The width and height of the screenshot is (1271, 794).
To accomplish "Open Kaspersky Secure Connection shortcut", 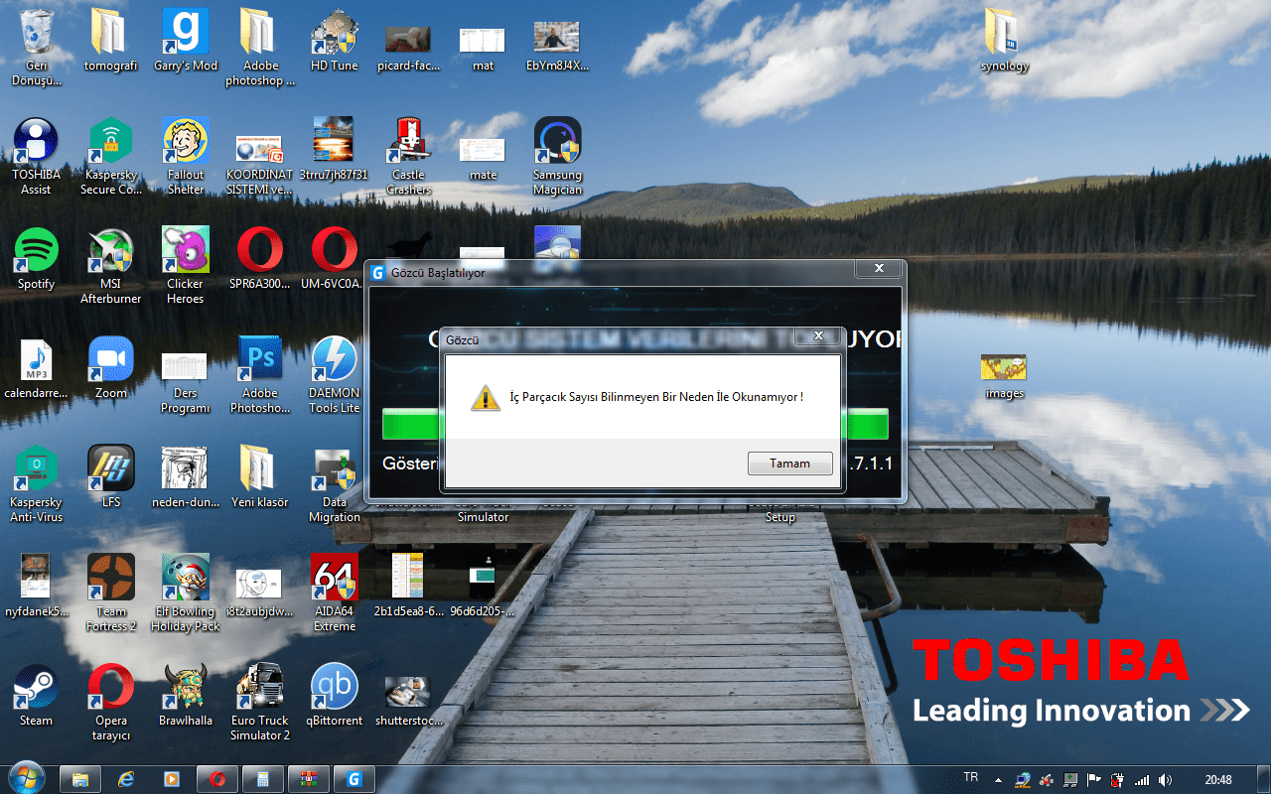I will click(x=111, y=156).
